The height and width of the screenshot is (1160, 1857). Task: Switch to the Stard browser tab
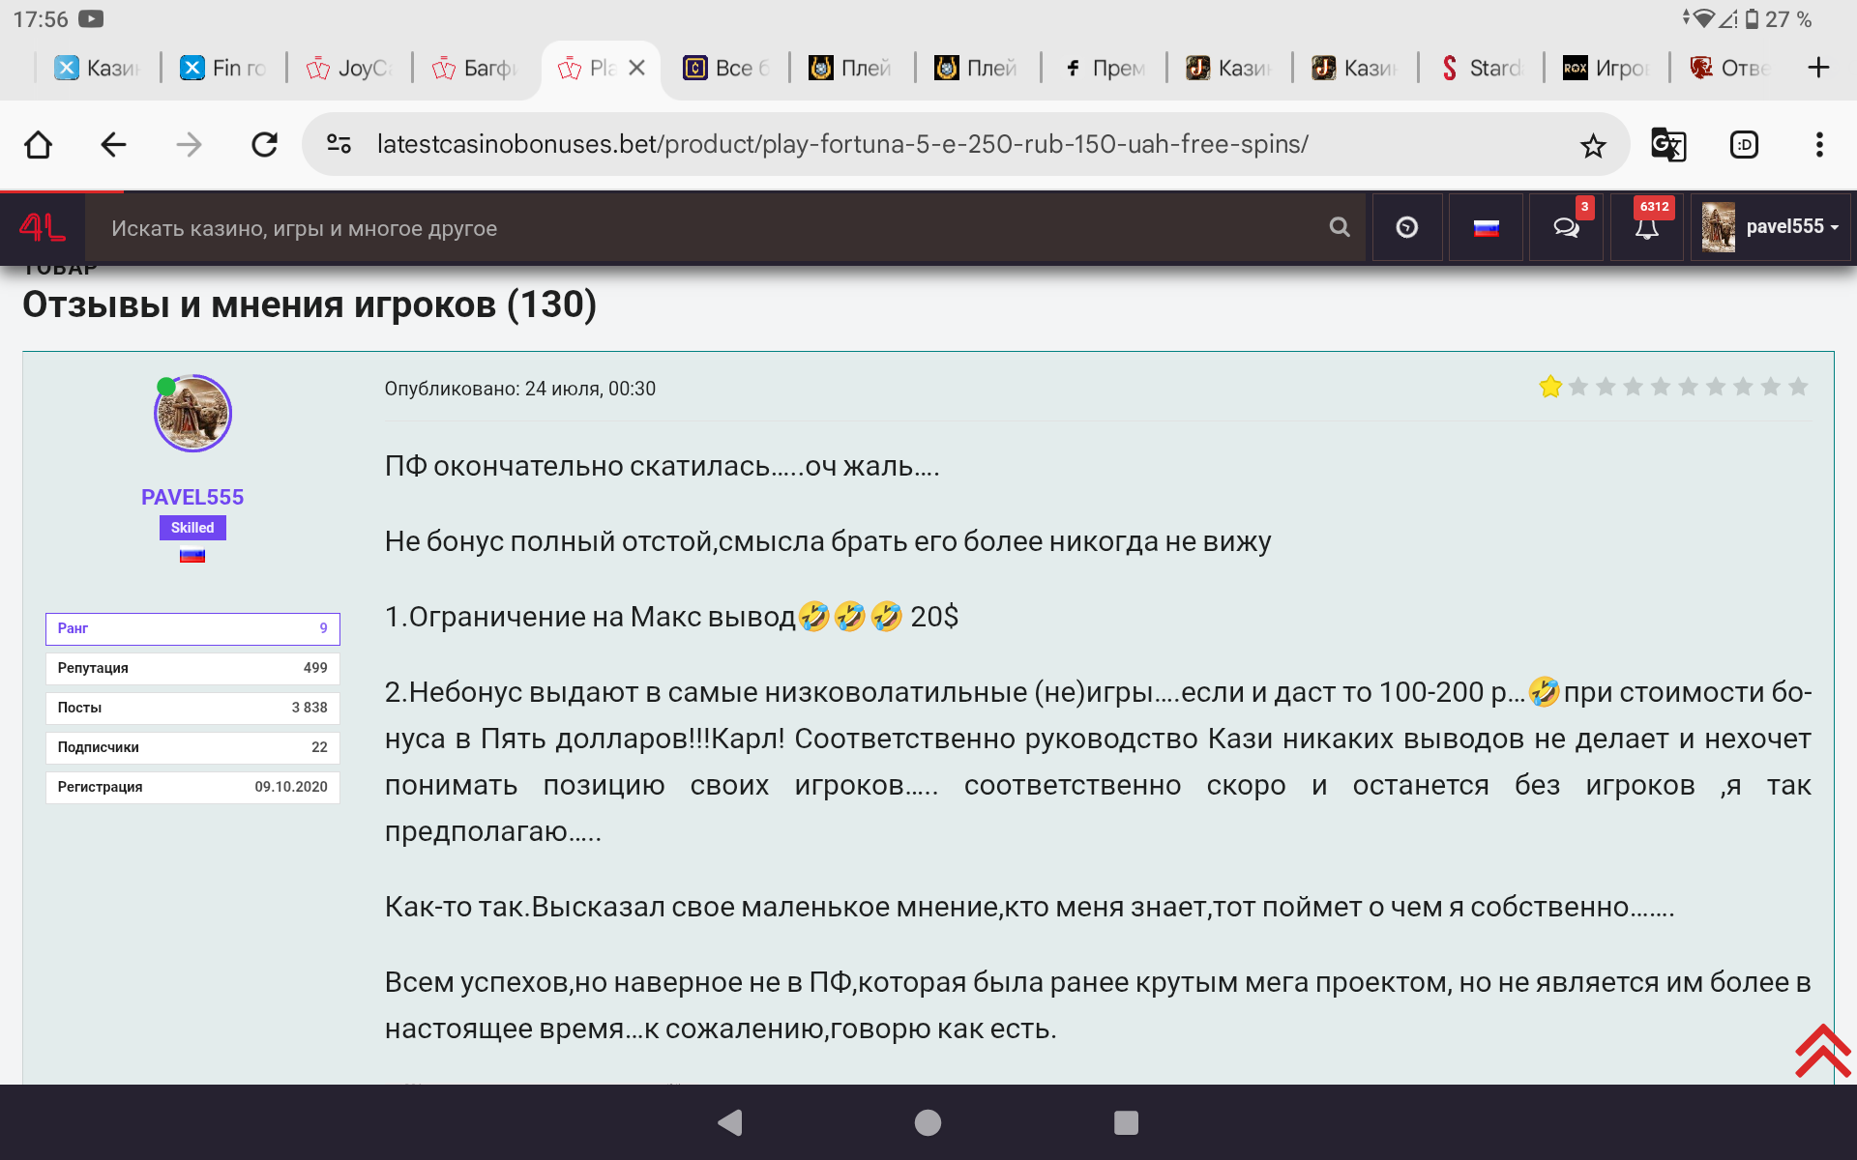pyautogui.click(x=1482, y=68)
